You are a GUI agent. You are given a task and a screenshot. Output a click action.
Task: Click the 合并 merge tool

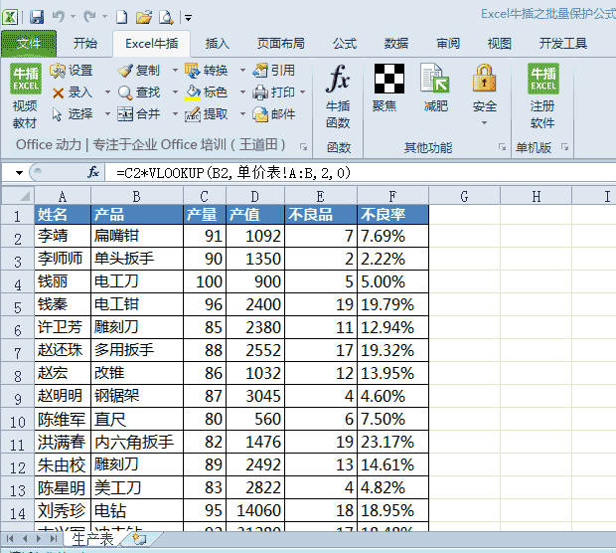tap(139, 114)
